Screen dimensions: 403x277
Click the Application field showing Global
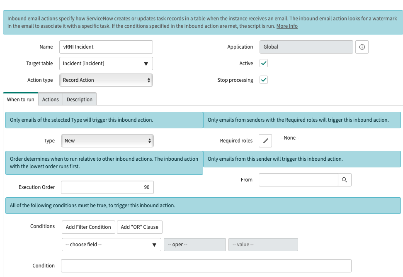pos(306,47)
